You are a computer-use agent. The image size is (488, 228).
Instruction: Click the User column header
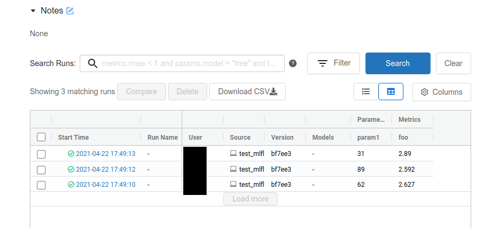[195, 137]
